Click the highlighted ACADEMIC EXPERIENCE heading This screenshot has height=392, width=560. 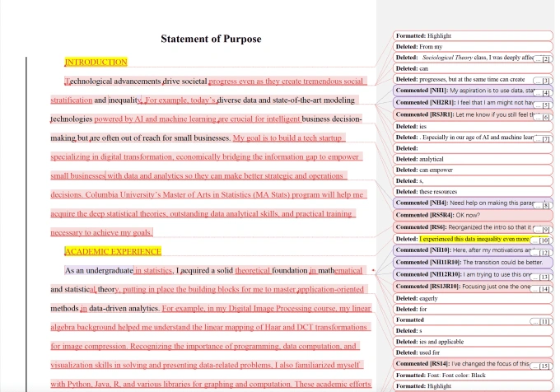point(113,251)
